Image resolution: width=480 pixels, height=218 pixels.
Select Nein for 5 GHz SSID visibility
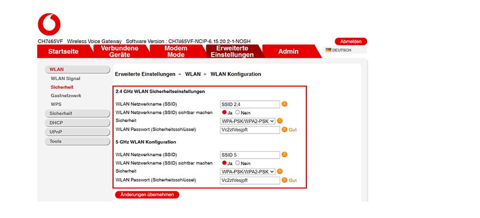click(238, 163)
